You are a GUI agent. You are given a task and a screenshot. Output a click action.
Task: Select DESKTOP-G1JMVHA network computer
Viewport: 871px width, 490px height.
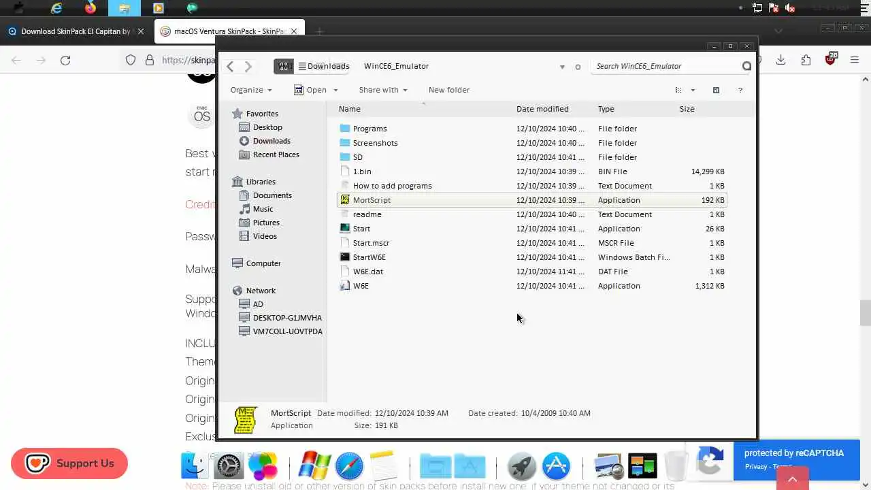pyautogui.click(x=287, y=318)
